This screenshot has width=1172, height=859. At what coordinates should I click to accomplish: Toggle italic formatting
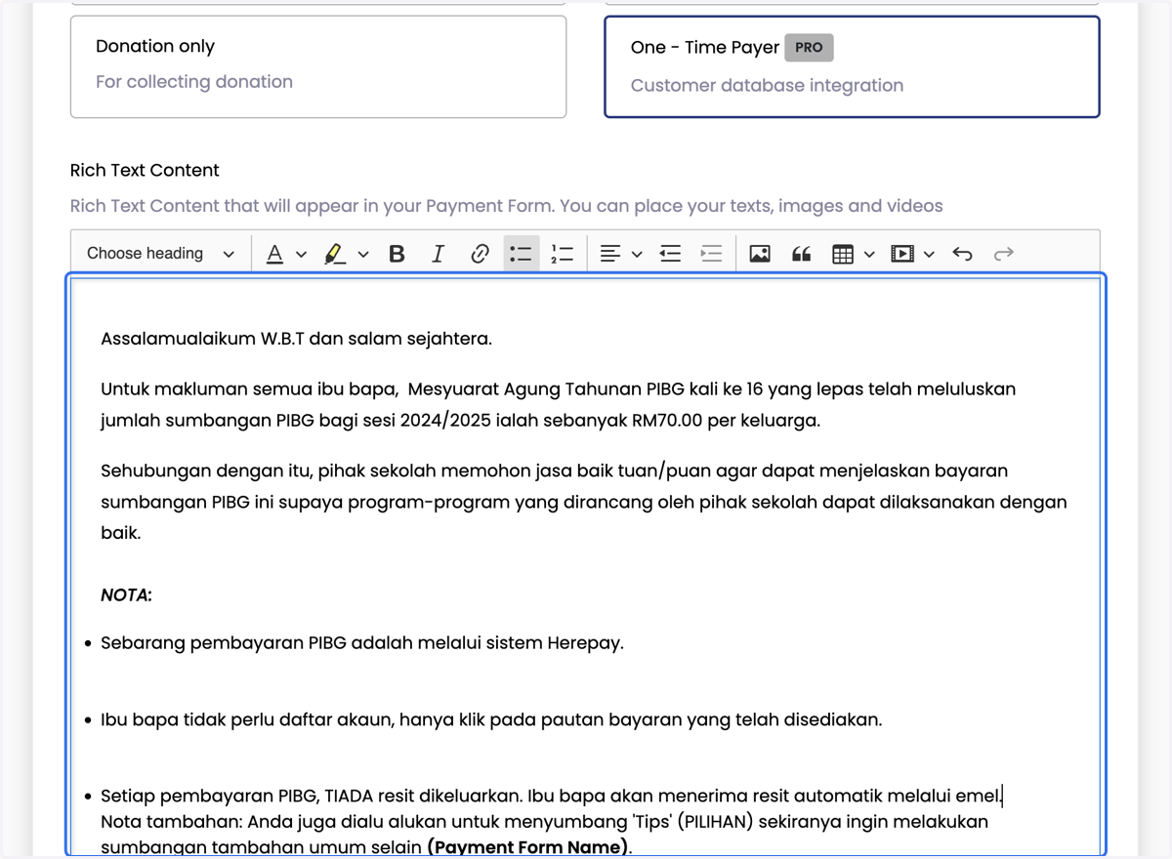(x=438, y=254)
